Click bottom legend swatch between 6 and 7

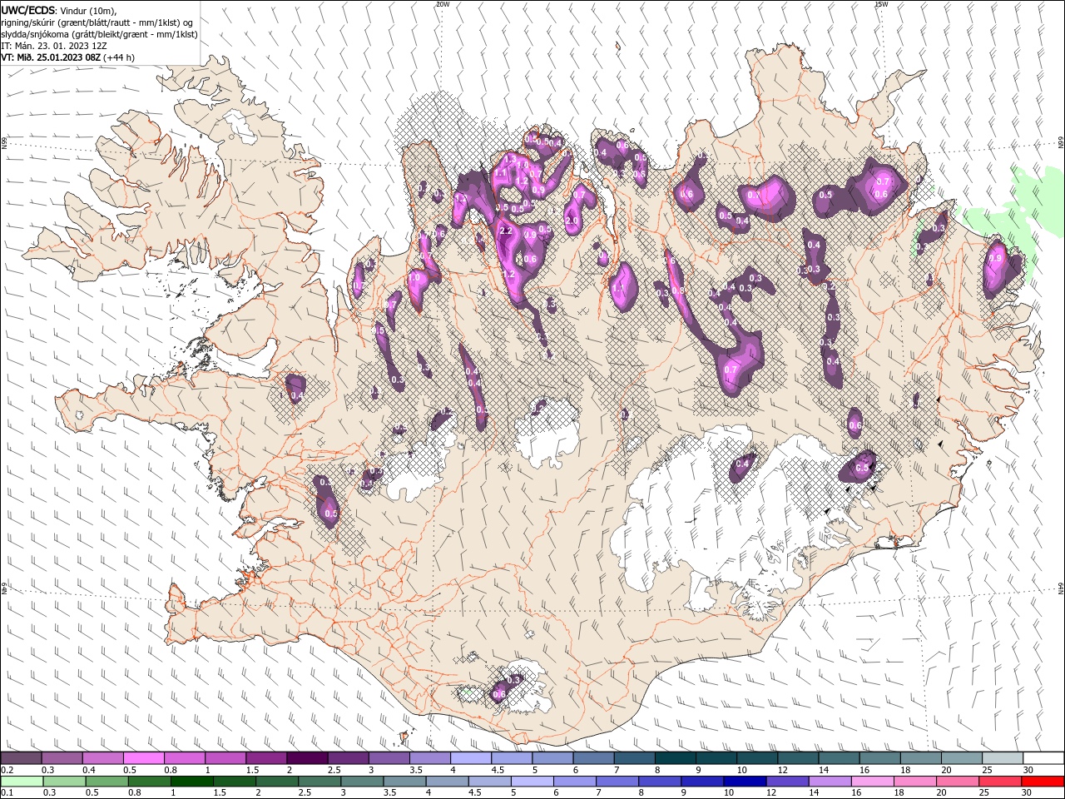click(573, 782)
